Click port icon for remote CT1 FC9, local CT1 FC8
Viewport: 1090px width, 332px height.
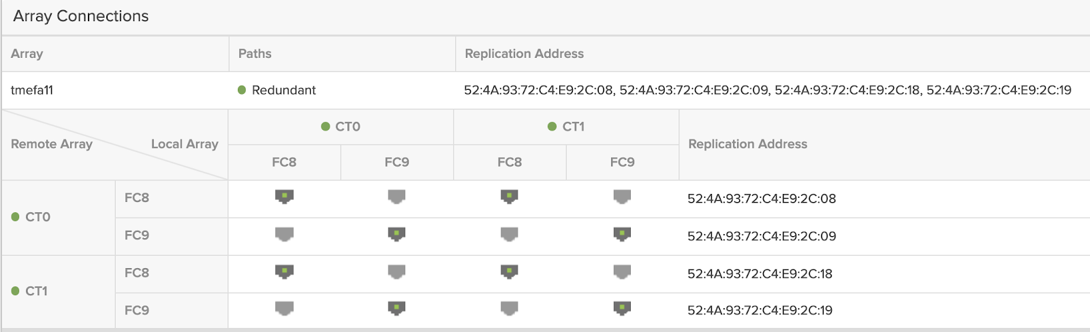[510, 309]
